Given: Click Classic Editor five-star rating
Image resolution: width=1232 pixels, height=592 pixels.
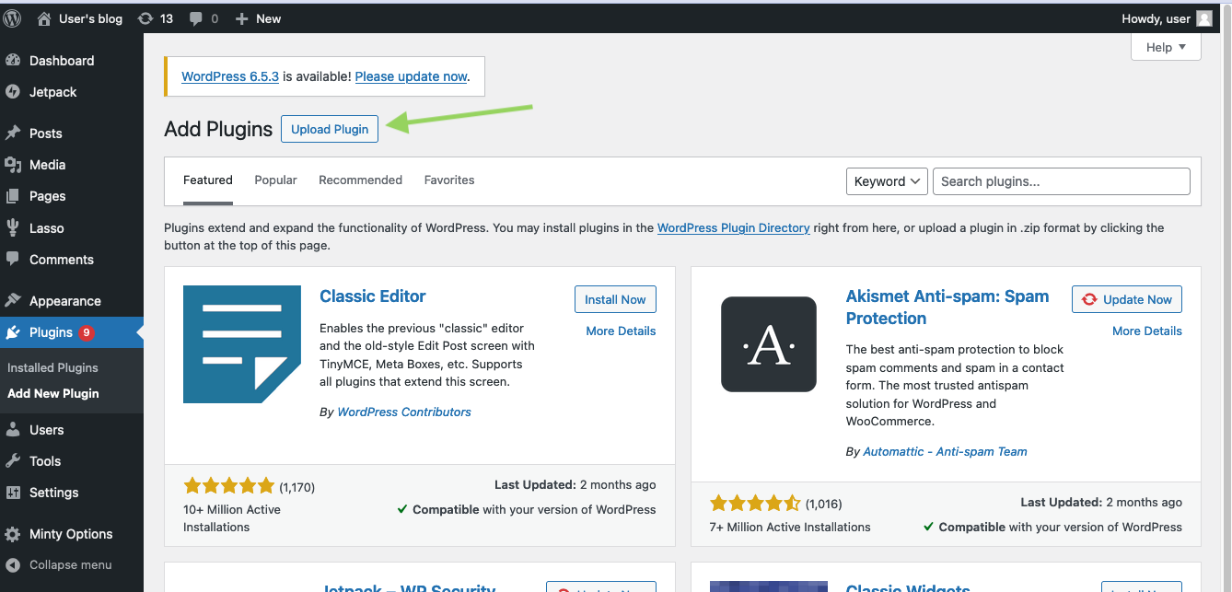Looking at the screenshot, I should coord(229,486).
